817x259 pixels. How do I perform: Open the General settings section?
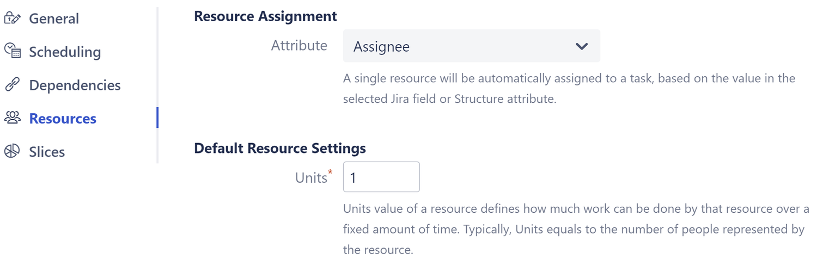pyautogui.click(x=54, y=18)
